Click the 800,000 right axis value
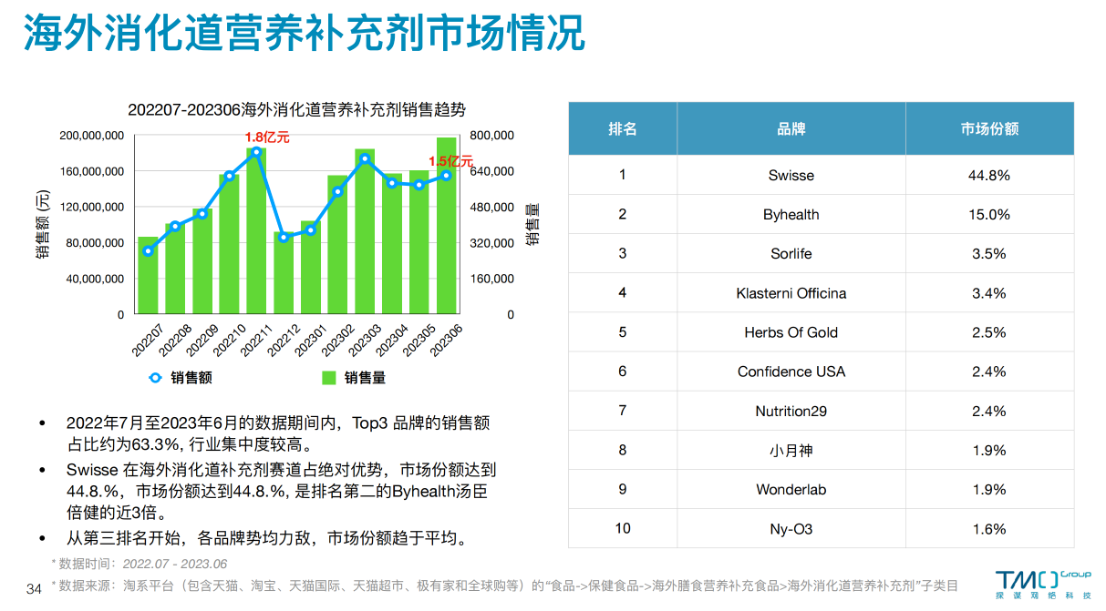The image size is (1106, 611). [x=492, y=136]
